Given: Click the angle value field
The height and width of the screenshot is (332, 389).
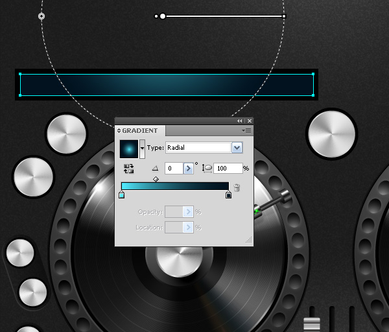Looking at the screenshot, I should [174, 169].
